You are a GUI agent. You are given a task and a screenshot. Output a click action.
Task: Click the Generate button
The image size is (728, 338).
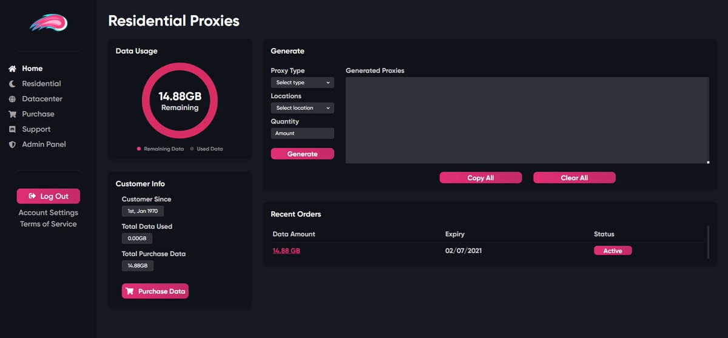pyautogui.click(x=302, y=154)
